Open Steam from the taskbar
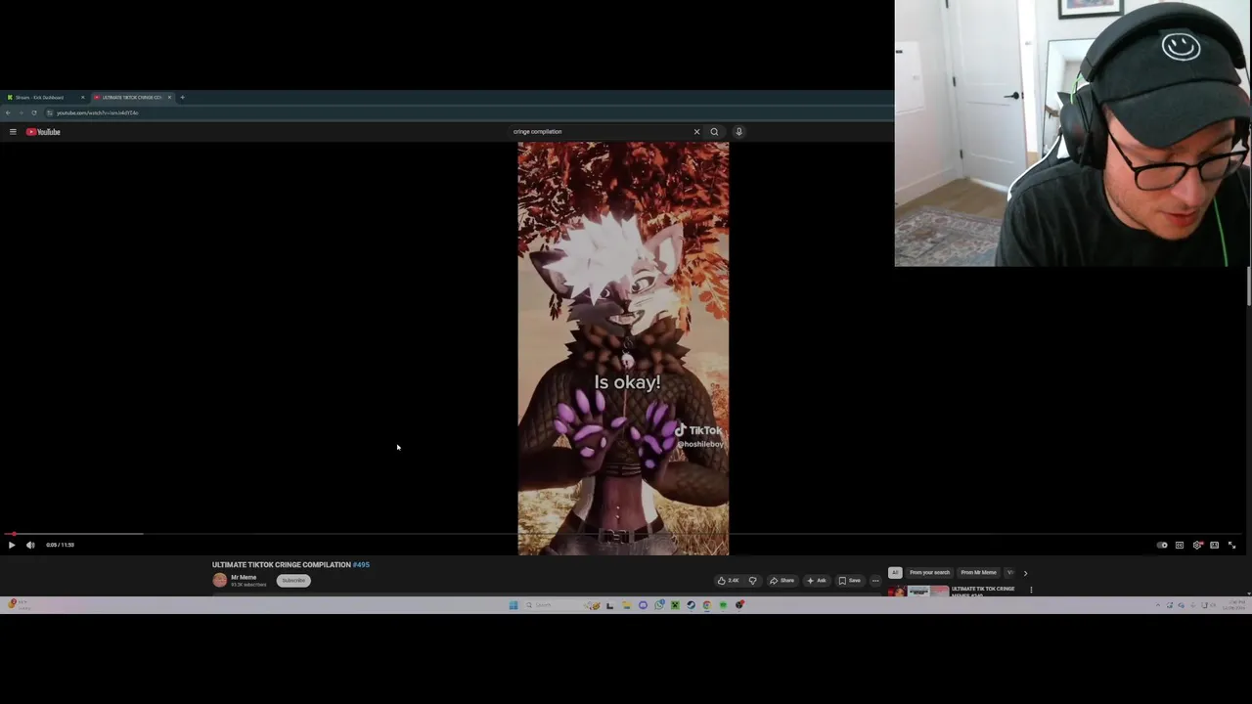This screenshot has width=1252, height=704. 691,605
